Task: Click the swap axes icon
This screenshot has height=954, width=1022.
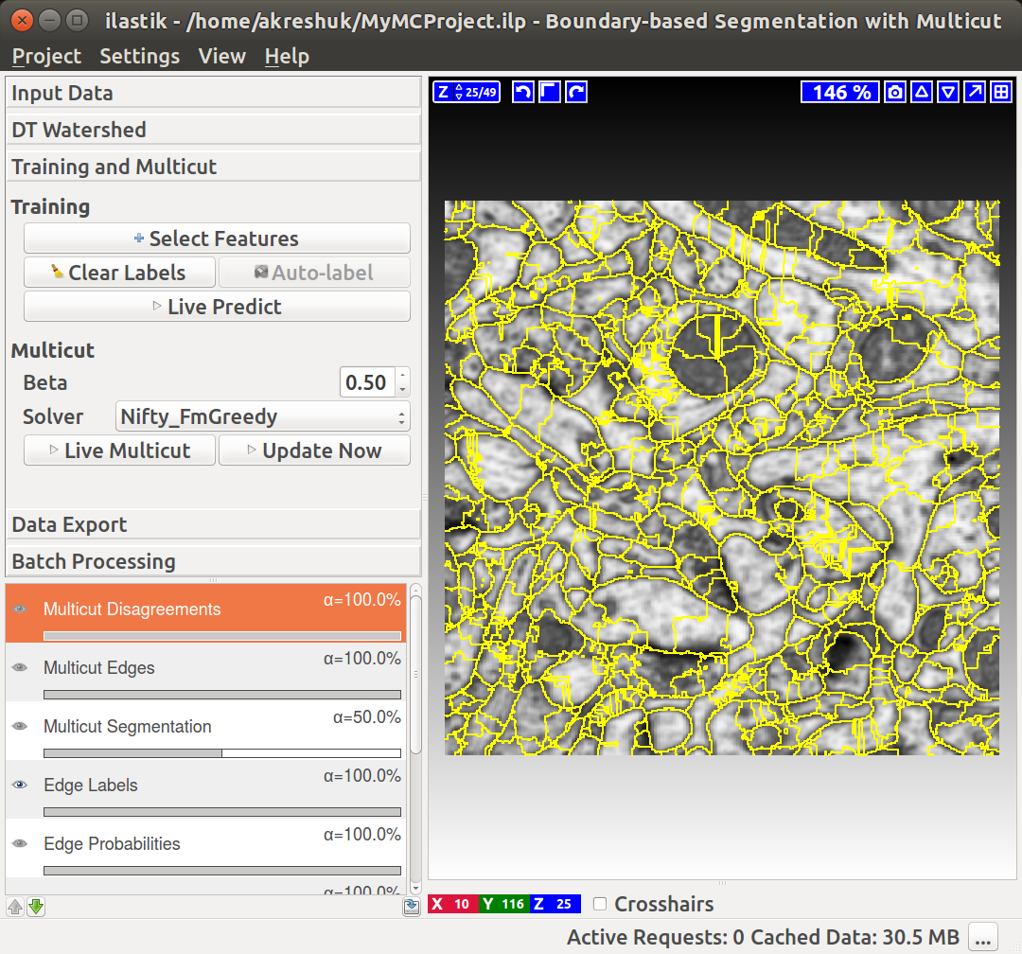Action: (x=550, y=92)
